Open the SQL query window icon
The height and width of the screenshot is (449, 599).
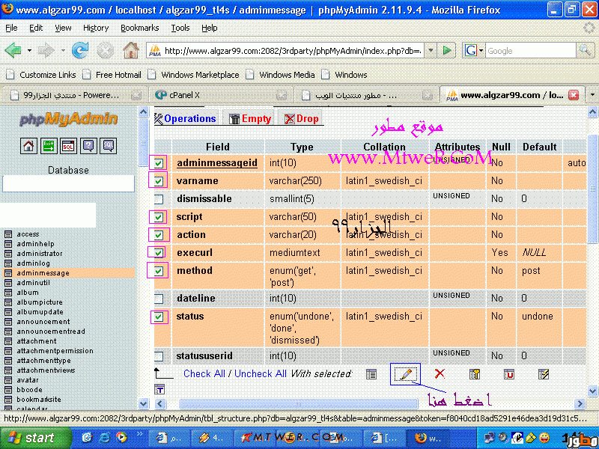[68, 146]
